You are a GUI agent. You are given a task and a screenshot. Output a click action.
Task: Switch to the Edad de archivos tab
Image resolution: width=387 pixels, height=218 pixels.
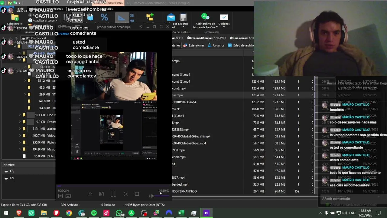[x=241, y=45]
